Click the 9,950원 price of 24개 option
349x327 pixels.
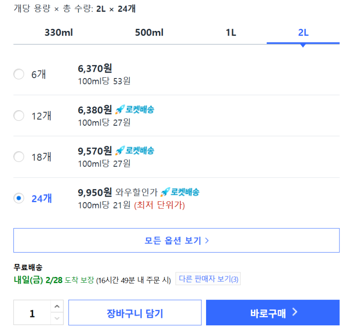pos(95,192)
